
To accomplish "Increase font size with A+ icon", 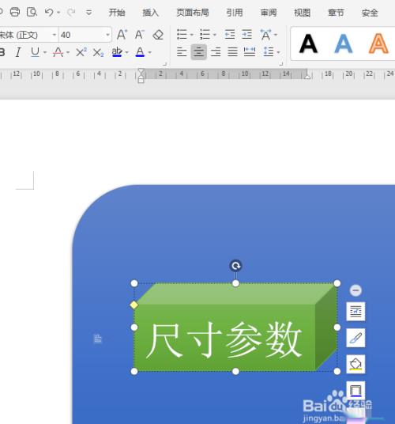I will (x=122, y=35).
